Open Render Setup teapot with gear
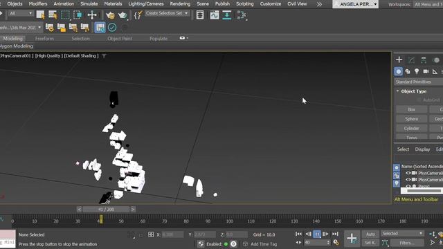This screenshot has width=443, height=249. [110, 15]
